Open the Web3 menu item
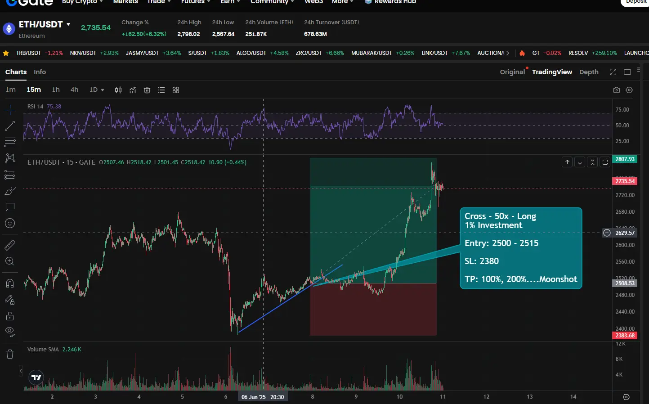 [314, 2]
